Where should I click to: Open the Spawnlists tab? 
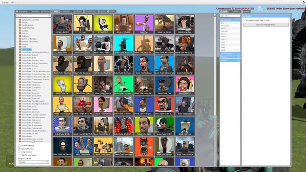pos(22,11)
